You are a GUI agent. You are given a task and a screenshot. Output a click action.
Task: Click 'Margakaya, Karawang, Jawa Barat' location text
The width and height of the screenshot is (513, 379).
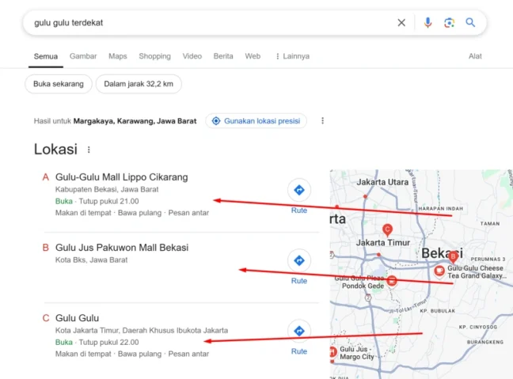(135, 121)
